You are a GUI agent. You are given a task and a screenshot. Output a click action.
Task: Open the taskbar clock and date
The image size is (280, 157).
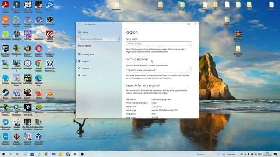267,154
